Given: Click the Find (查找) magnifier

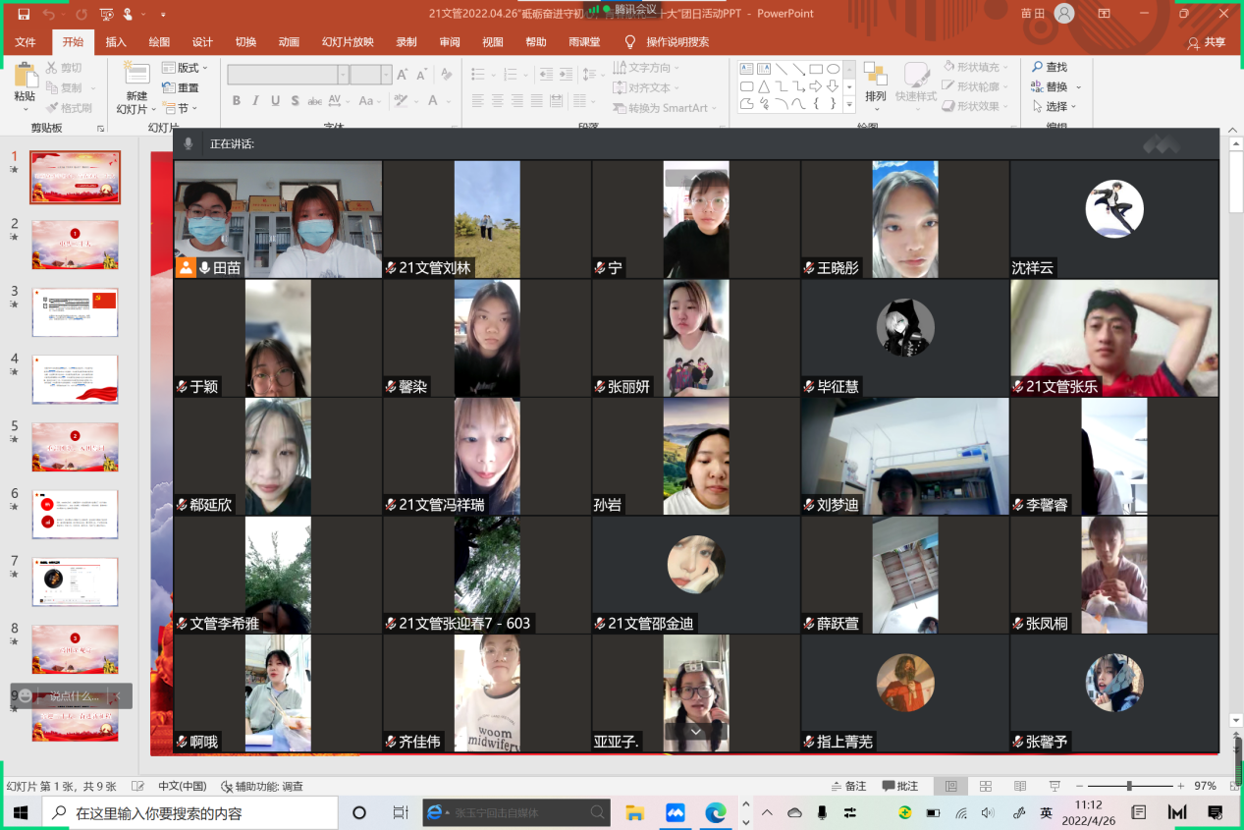Looking at the screenshot, I should pyautogui.click(x=1049, y=67).
